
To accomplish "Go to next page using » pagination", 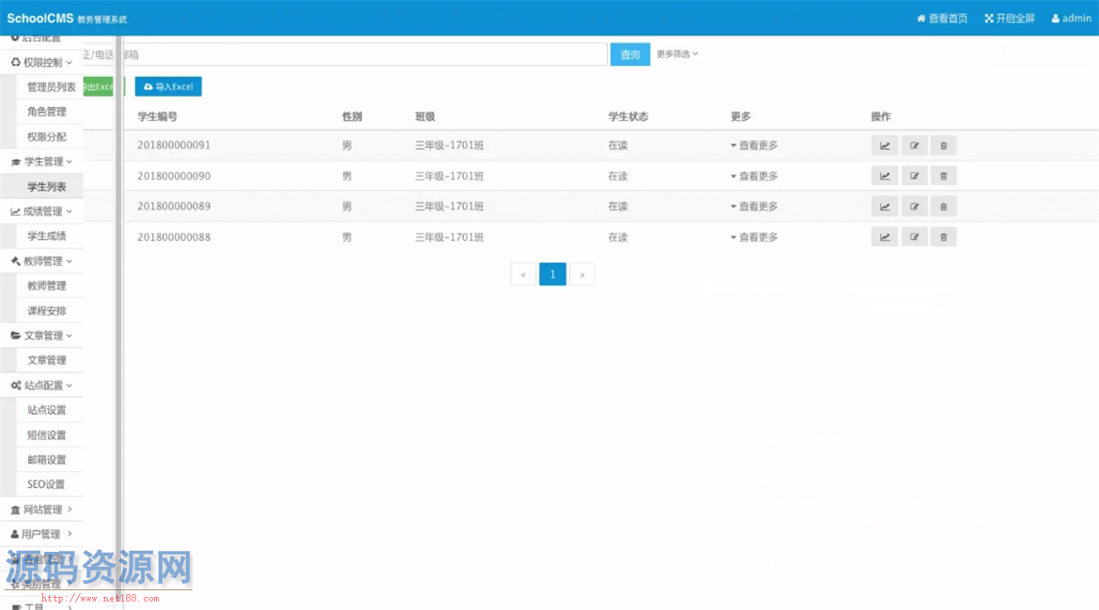I will click(582, 274).
